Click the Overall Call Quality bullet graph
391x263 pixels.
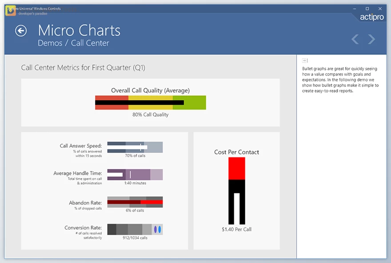pos(150,102)
